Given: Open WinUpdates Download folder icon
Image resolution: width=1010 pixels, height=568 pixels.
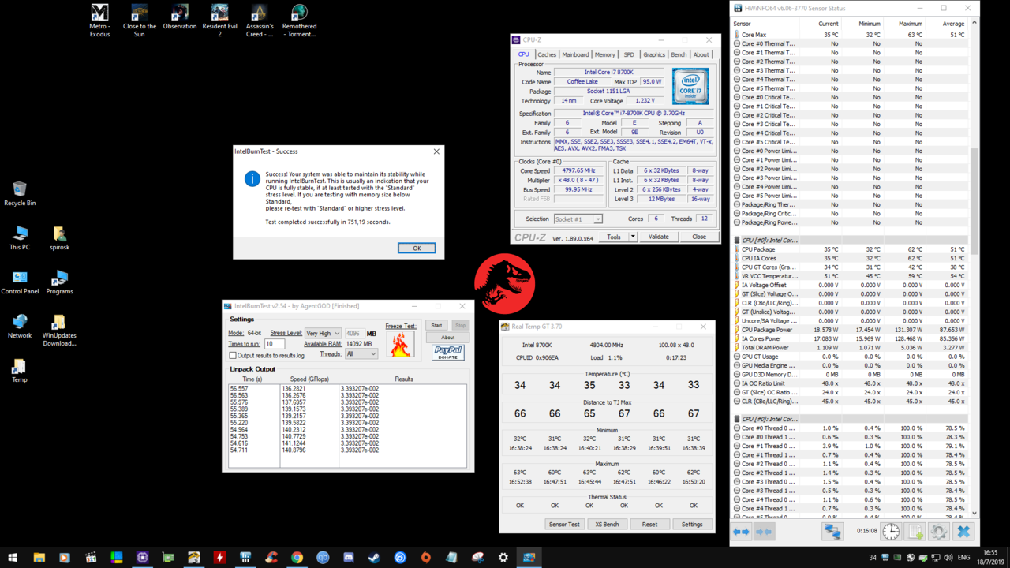Looking at the screenshot, I should point(59,330).
